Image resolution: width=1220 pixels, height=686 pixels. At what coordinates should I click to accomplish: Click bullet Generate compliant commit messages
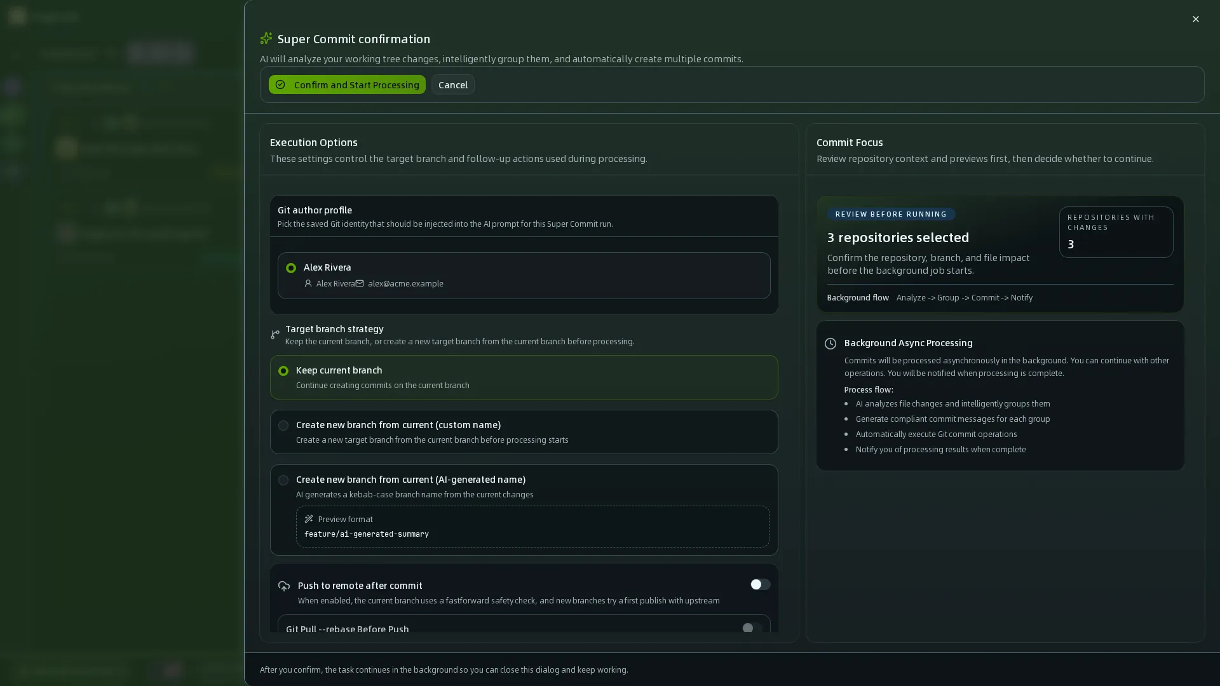[952, 419]
